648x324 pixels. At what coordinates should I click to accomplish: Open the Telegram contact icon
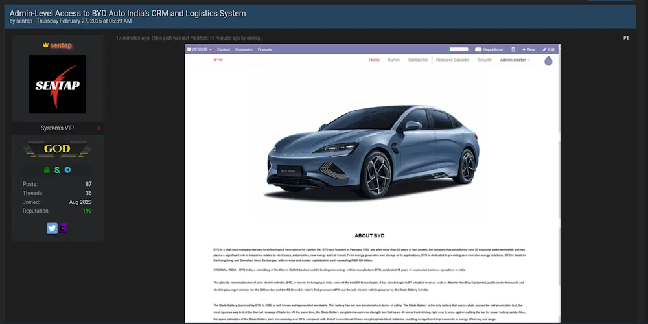[x=67, y=170]
